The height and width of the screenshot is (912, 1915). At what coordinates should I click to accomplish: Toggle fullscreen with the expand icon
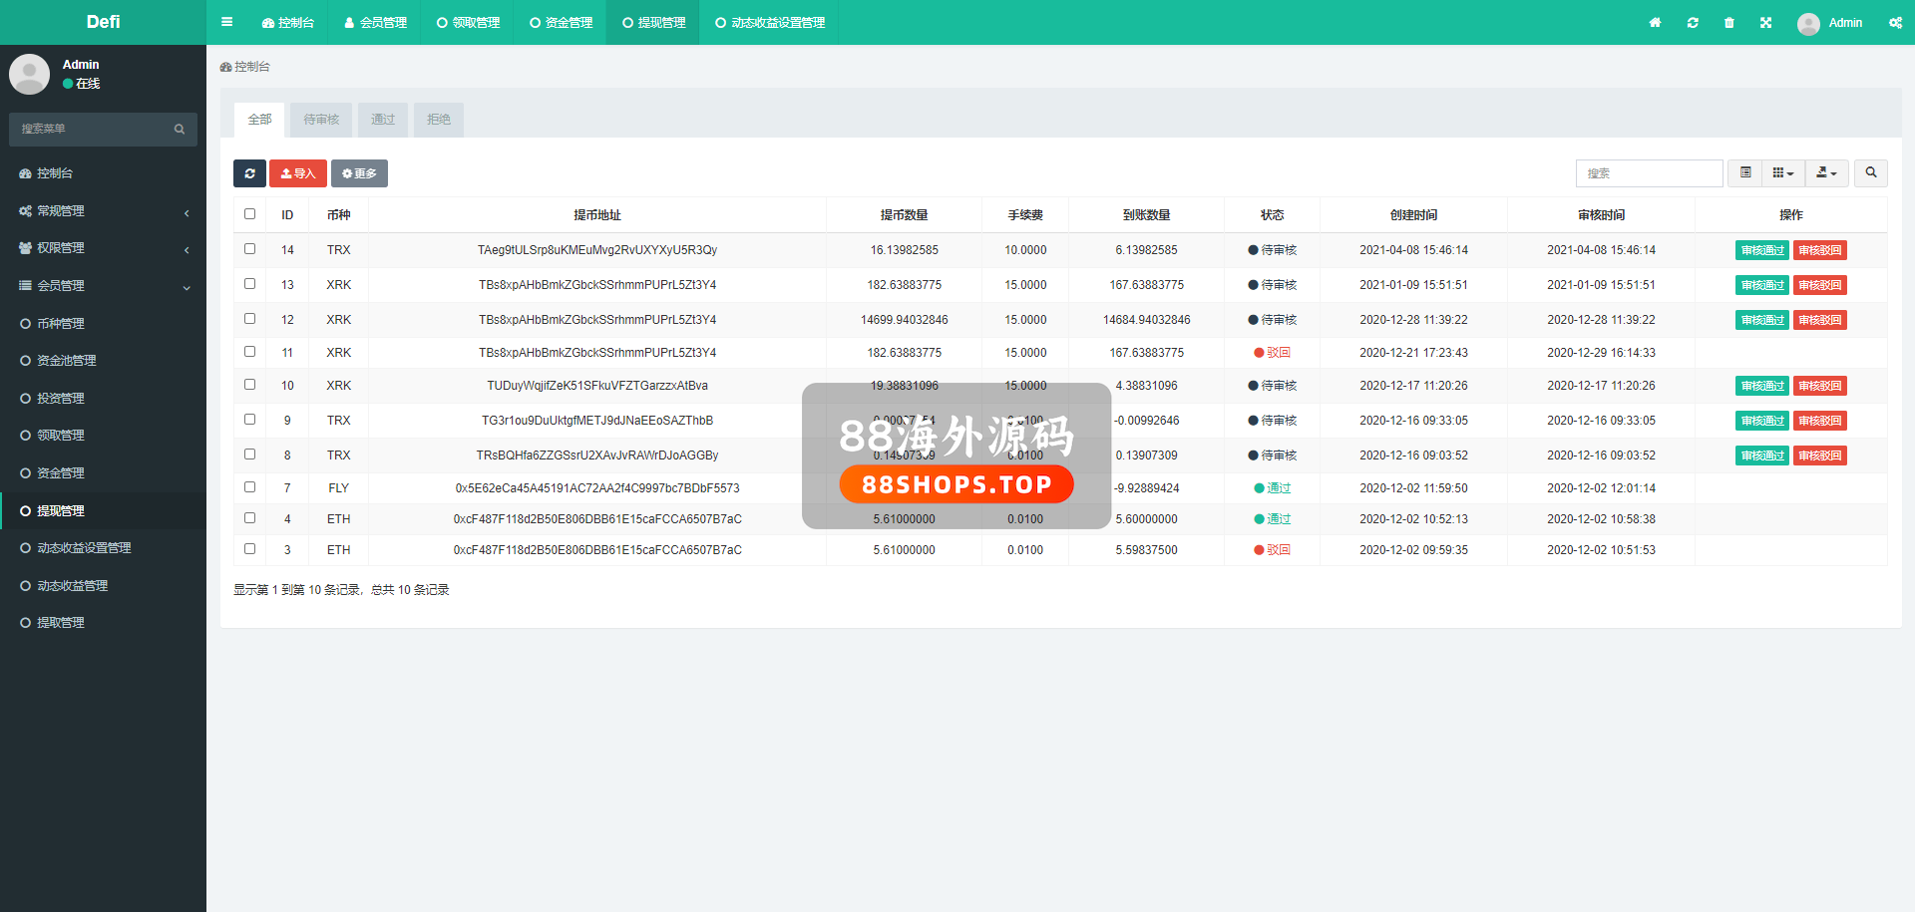point(1765,23)
